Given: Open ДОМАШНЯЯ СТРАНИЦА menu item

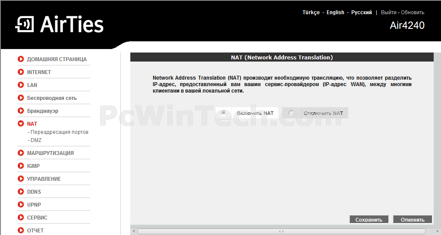Looking at the screenshot, I should [x=57, y=59].
